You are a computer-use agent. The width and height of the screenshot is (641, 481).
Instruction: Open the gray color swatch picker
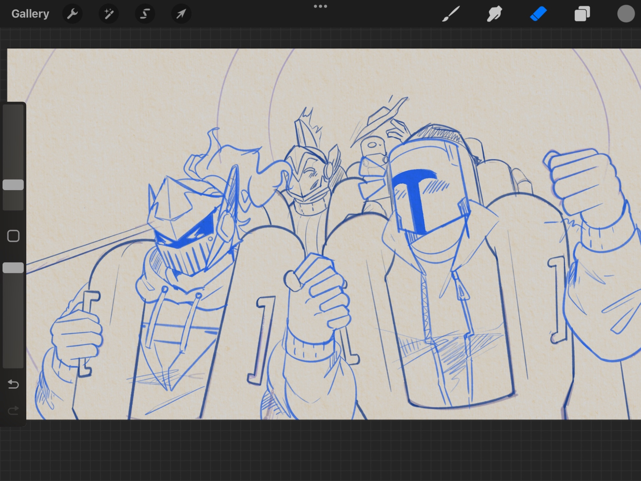[x=626, y=14]
